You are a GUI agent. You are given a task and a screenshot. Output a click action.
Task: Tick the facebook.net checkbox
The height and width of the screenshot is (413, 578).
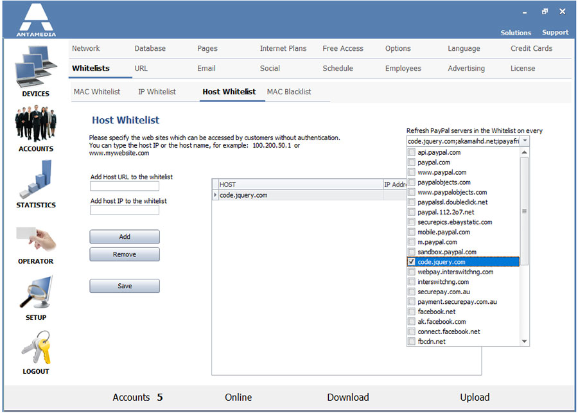[412, 312]
